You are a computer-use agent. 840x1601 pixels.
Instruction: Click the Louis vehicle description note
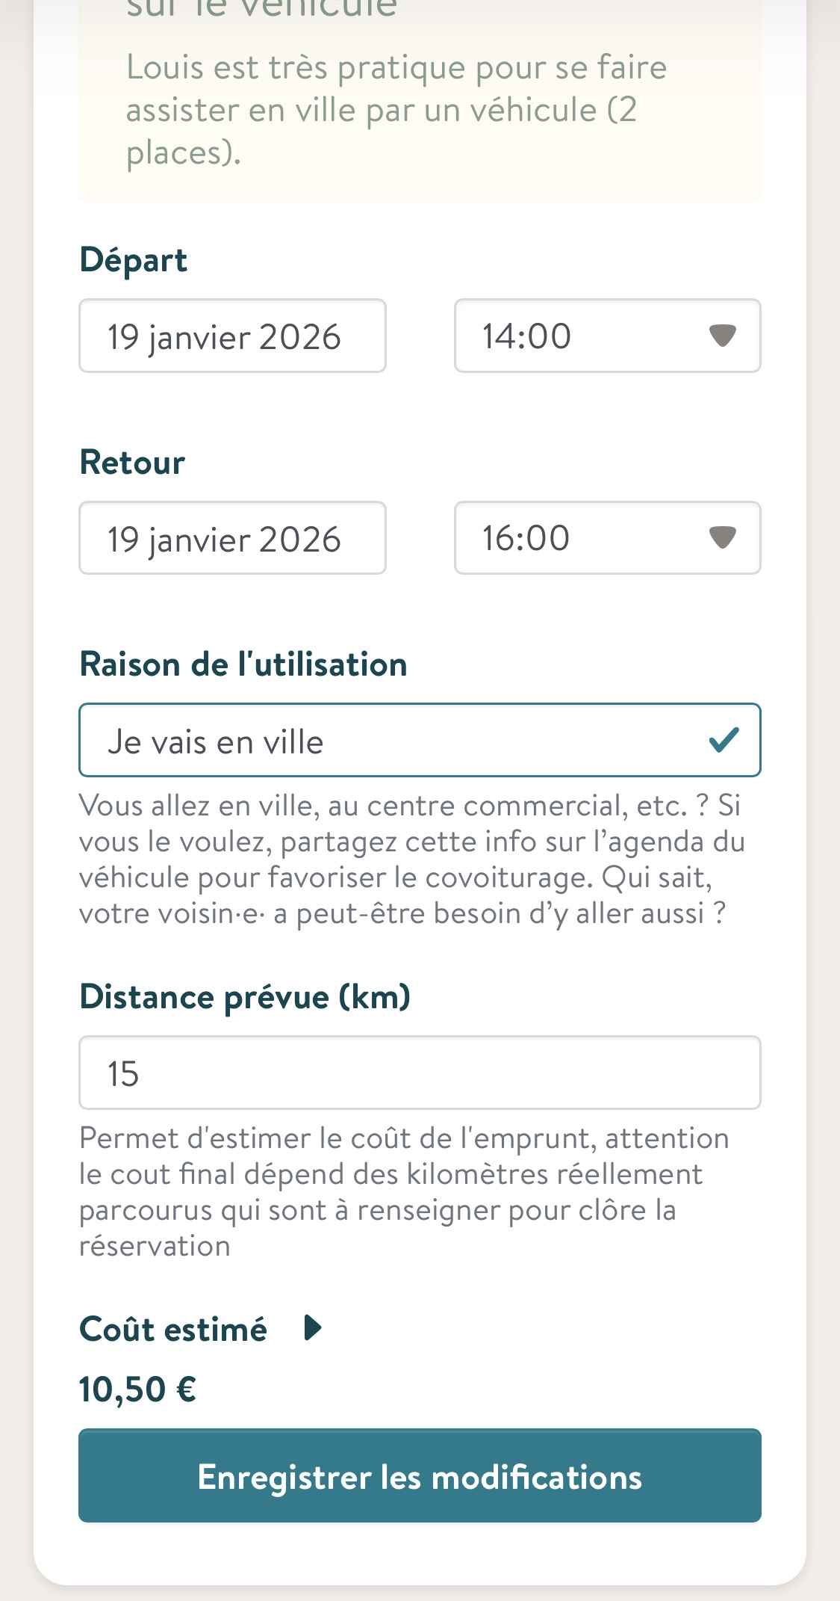(x=396, y=110)
